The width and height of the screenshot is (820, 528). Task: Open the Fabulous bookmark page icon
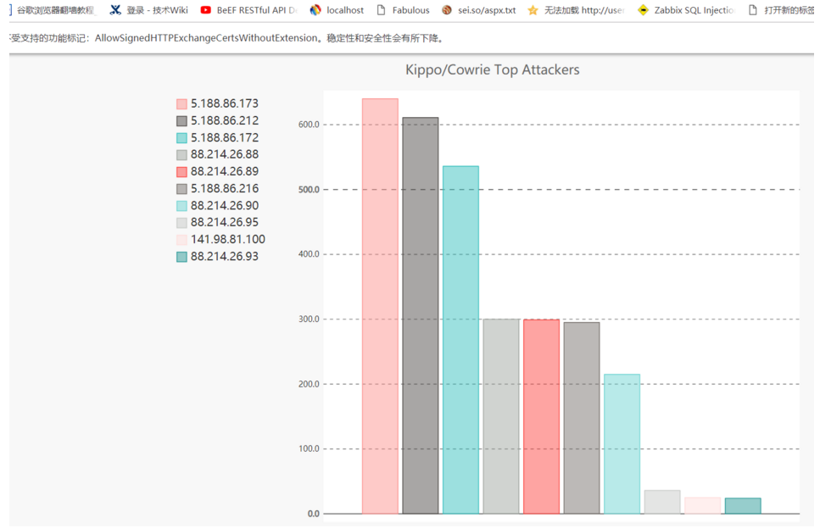pos(382,10)
